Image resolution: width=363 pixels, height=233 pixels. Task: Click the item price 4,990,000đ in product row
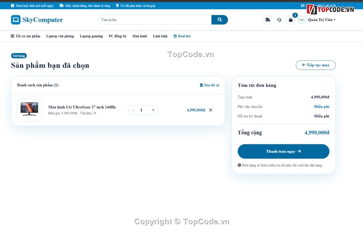coord(196,110)
